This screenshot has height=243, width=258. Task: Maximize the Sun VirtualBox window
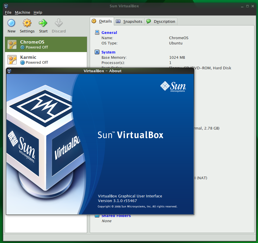point(247,6)
